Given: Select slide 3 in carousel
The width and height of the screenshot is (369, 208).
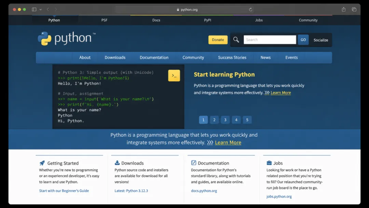Looking at the screenshot, I should click(225, 120).
